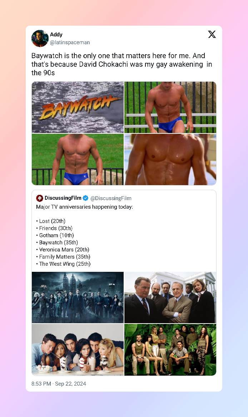
Task: Open the close-up chest image
Action: (170, 159)
